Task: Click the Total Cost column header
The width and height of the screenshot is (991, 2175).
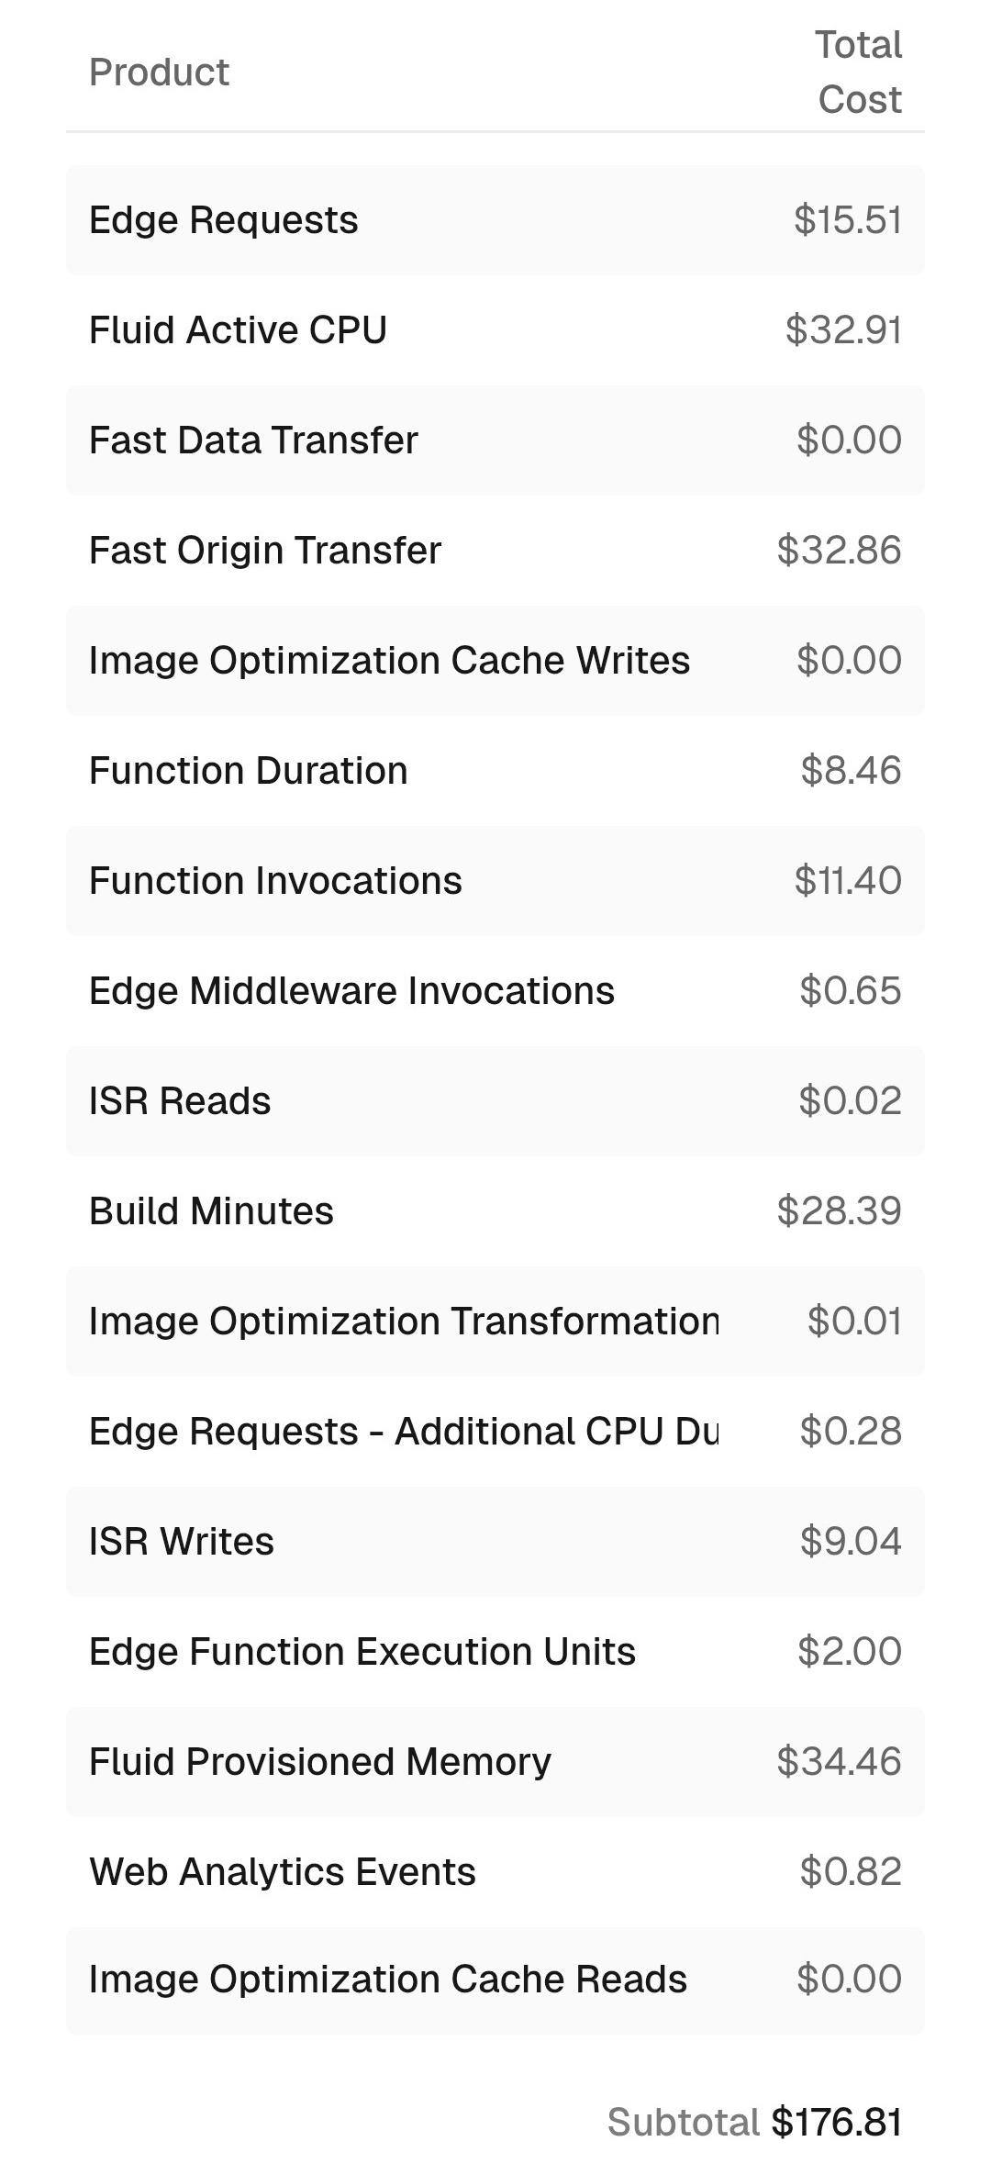Action: point(859,72)
